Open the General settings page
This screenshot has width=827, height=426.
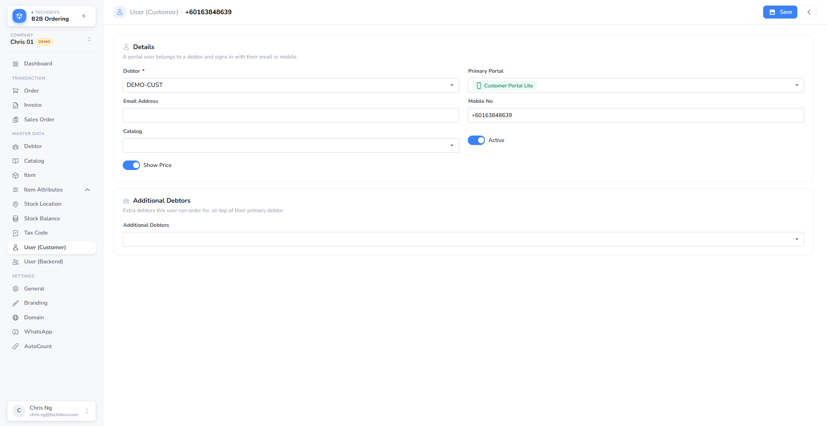pos(51,289)
